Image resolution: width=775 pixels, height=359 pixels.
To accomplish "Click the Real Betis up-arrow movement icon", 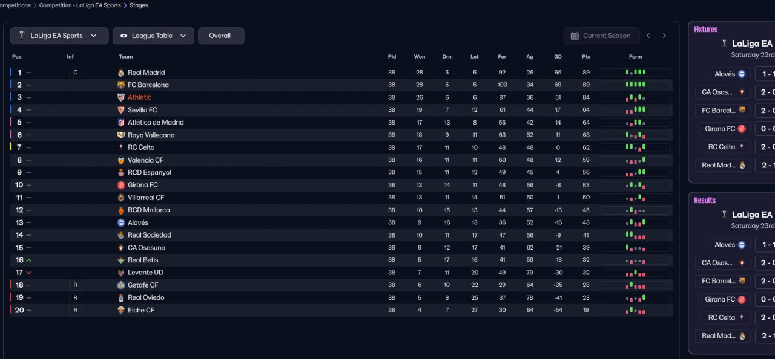I will click(29, 260).
